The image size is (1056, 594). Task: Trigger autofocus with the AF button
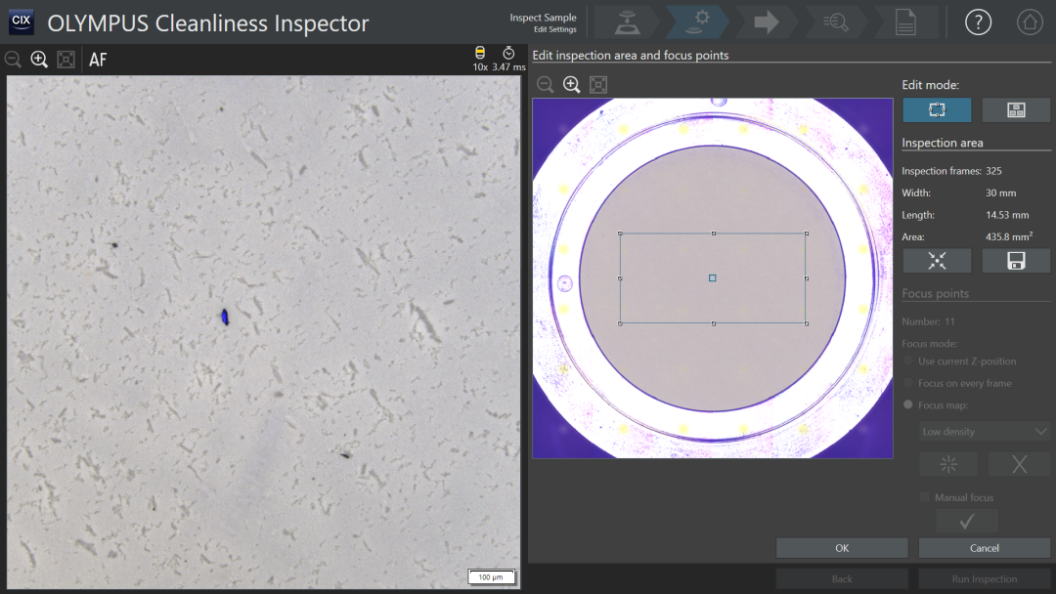pyautogui.click(x=98, y=60)
